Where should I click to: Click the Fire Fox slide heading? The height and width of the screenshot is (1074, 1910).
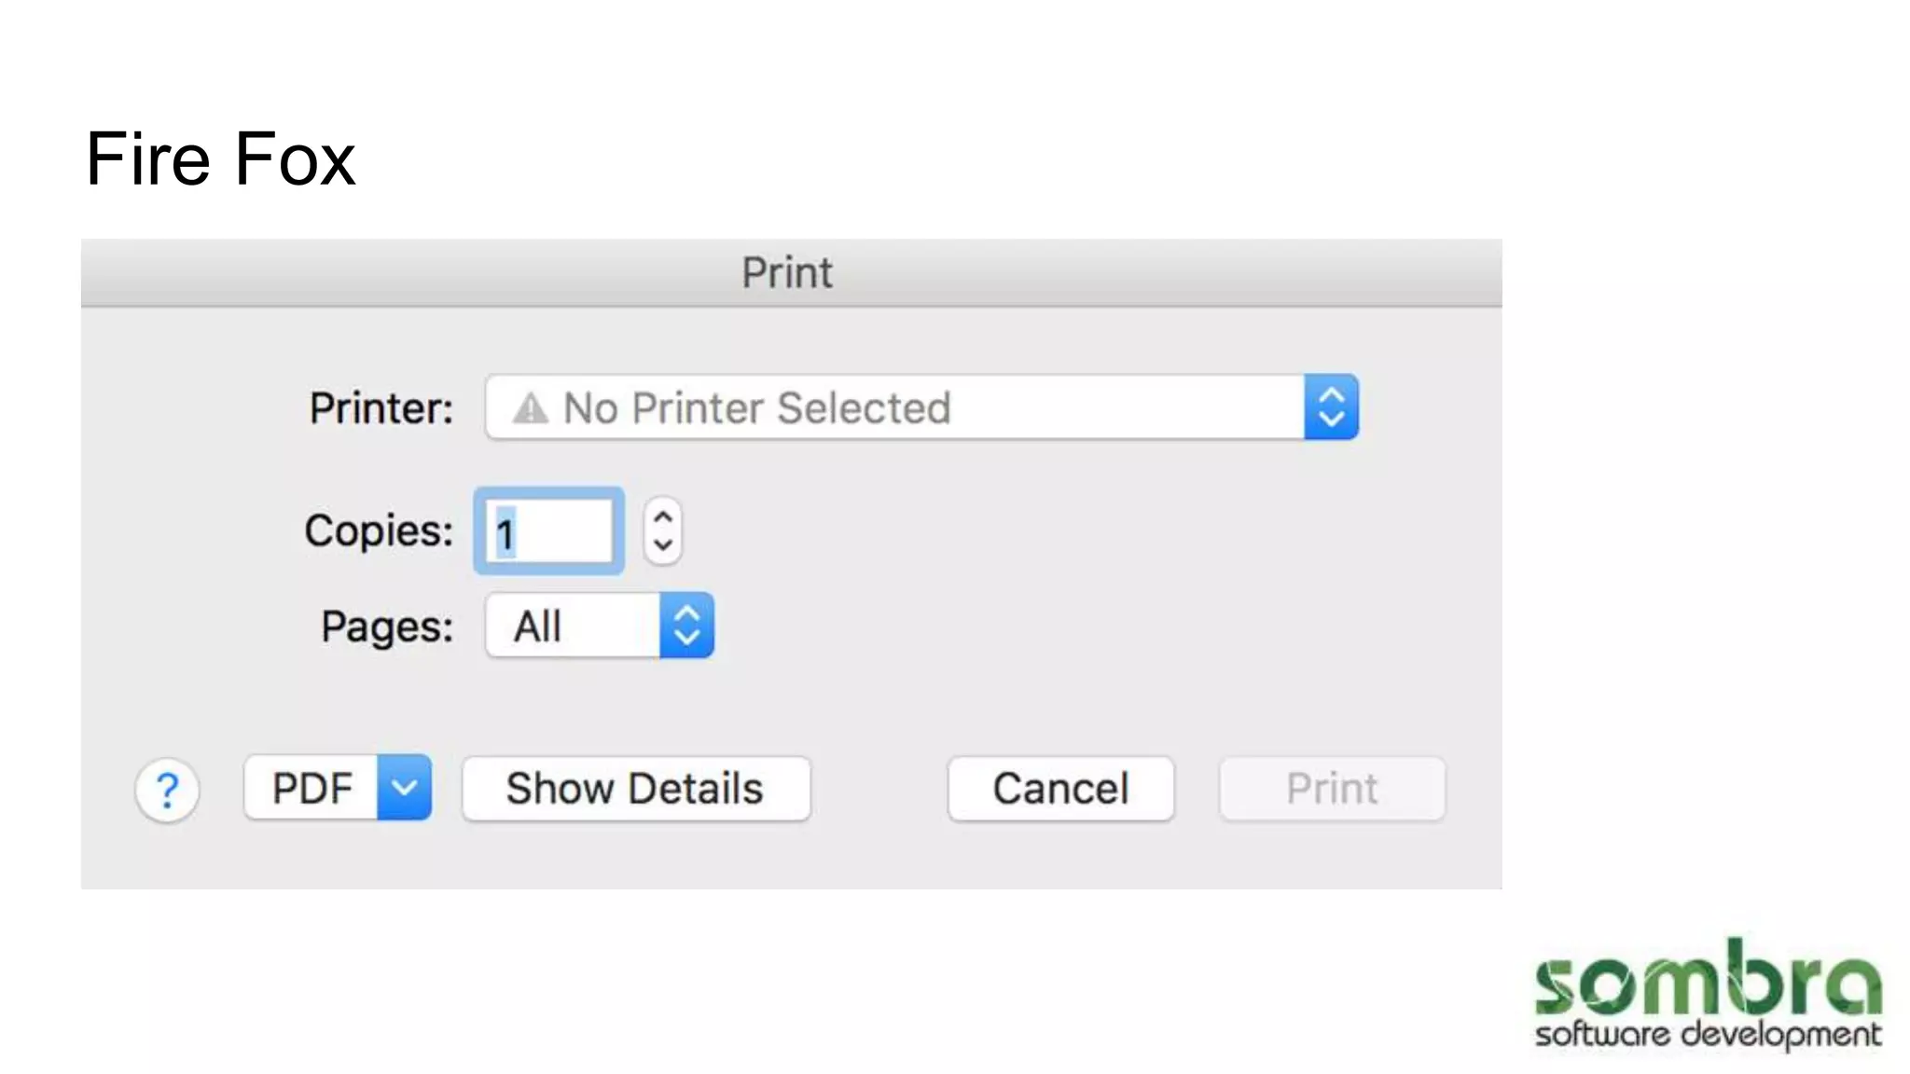(221, 159)
